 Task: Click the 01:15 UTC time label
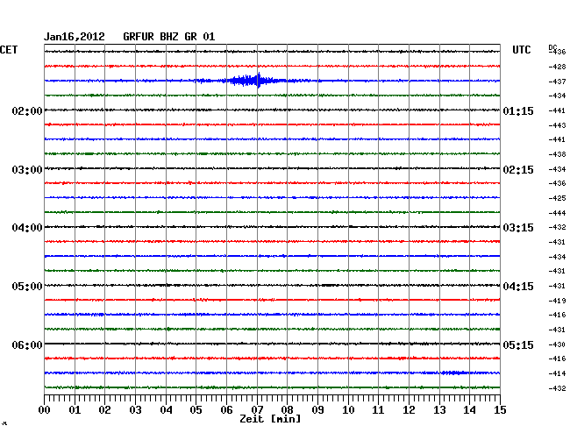coord(518,110)
